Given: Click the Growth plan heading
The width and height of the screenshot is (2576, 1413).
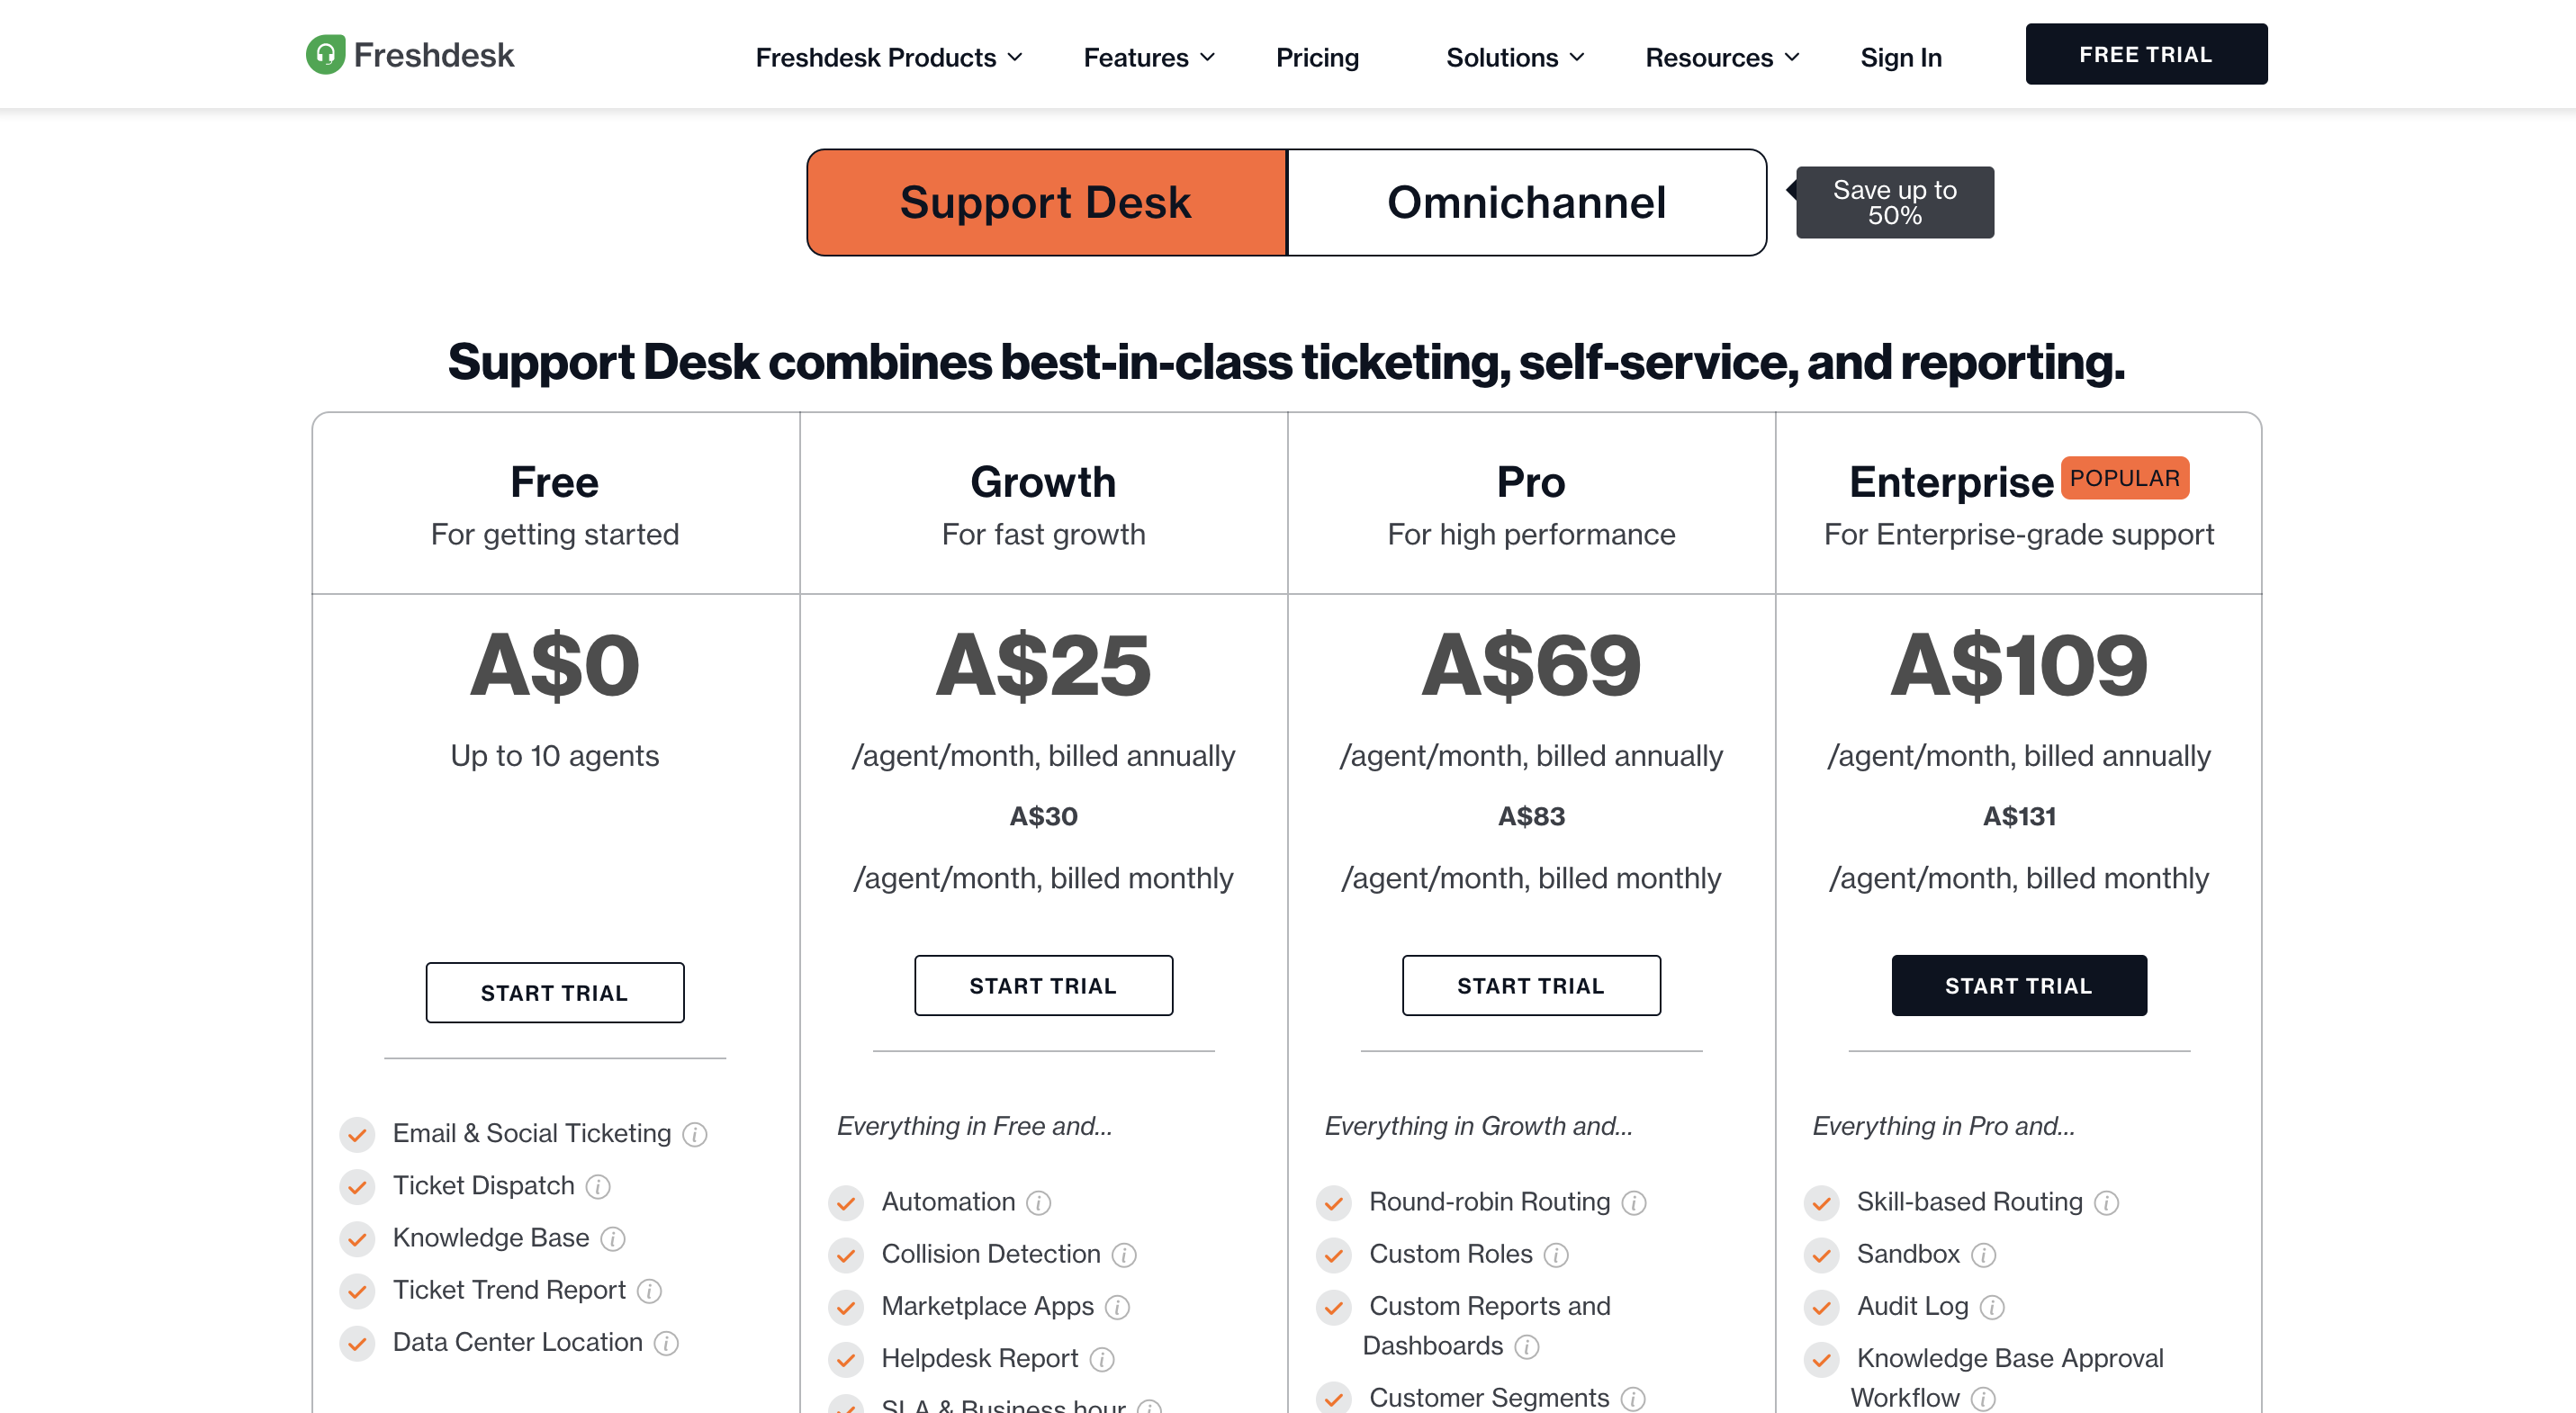Looking at the screenshot, I should pos(1043,482).
